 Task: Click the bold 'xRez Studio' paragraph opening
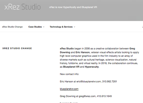pyautogui.click(x=67, y=49)
